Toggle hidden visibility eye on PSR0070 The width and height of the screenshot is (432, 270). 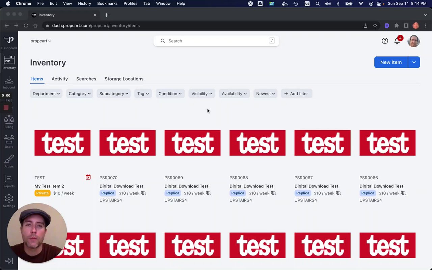[x=143, y=193]
